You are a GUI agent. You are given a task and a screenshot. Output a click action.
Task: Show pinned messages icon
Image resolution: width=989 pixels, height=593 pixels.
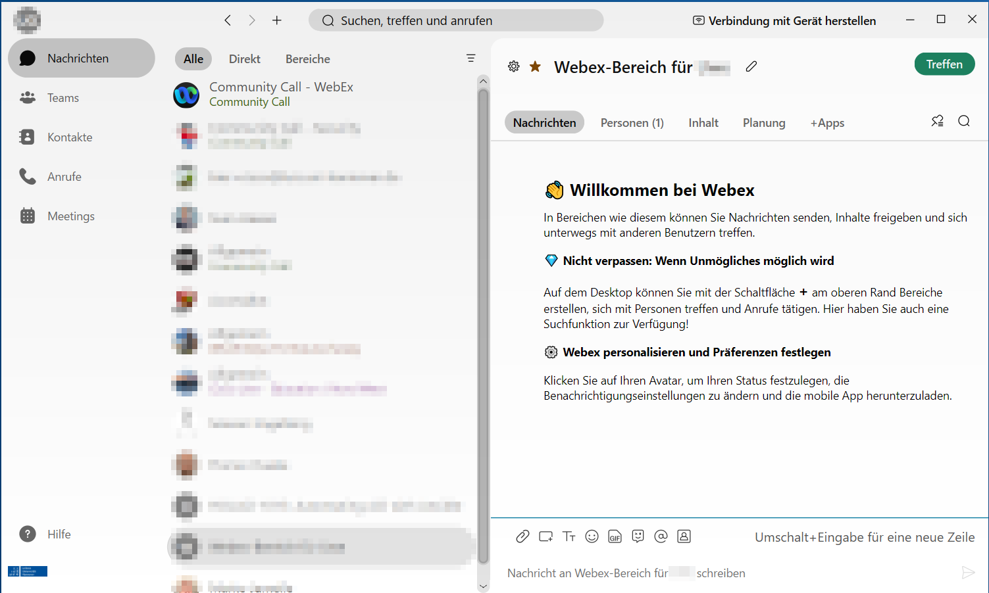pyautogui.click(x=938, y=121)
